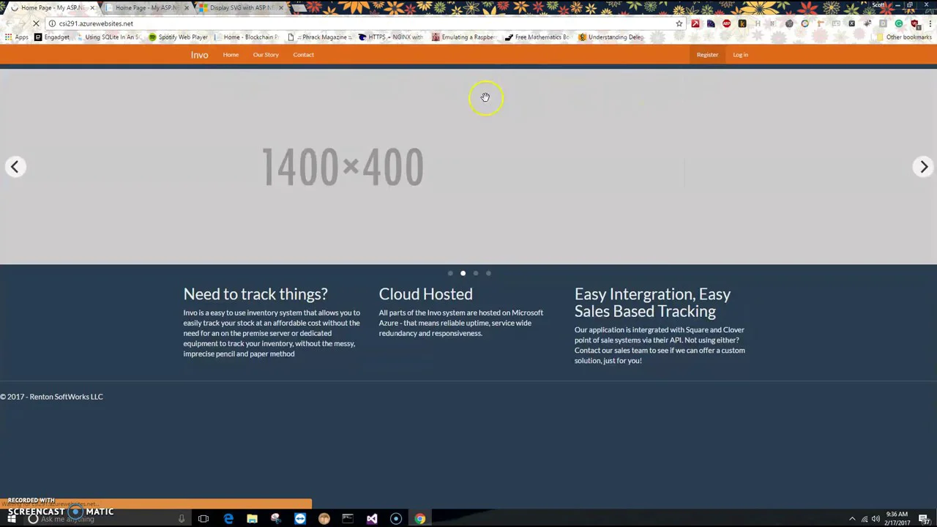Open the Apps shortcut in bookmarks bar

pyautogui.click(x=16, y=37)
